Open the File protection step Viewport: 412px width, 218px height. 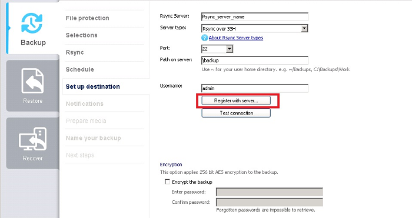pos(88,18)
